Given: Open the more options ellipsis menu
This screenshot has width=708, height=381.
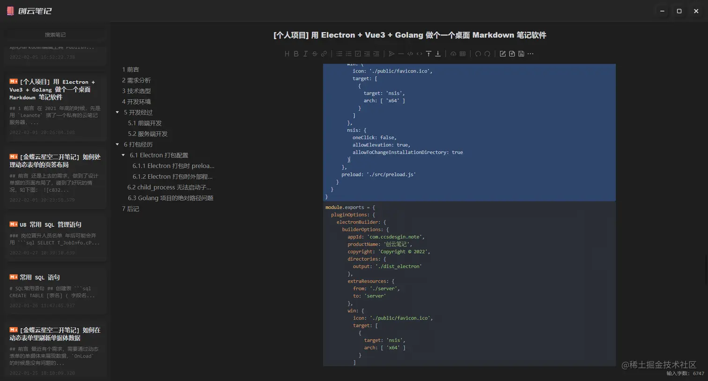Looking at the screenshot, I should click(531, 54).
